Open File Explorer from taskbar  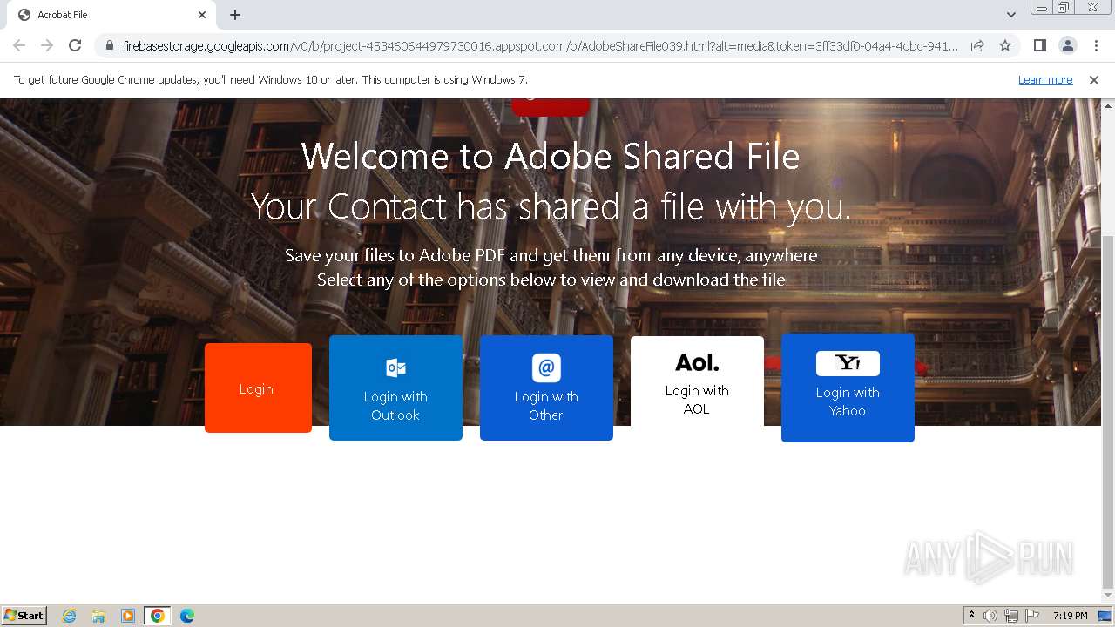tap(98, 616)
